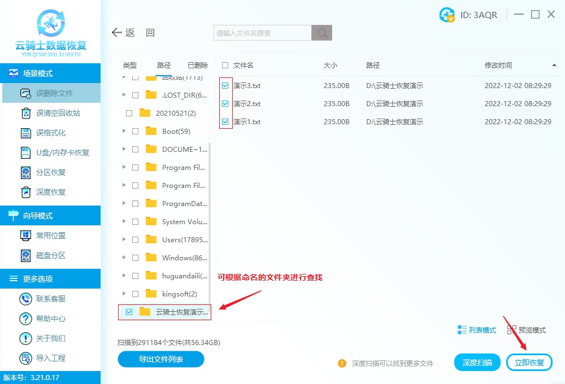Click the 误删除文件 sidebar icon
The image size is (565, 384).
[26, 93]
